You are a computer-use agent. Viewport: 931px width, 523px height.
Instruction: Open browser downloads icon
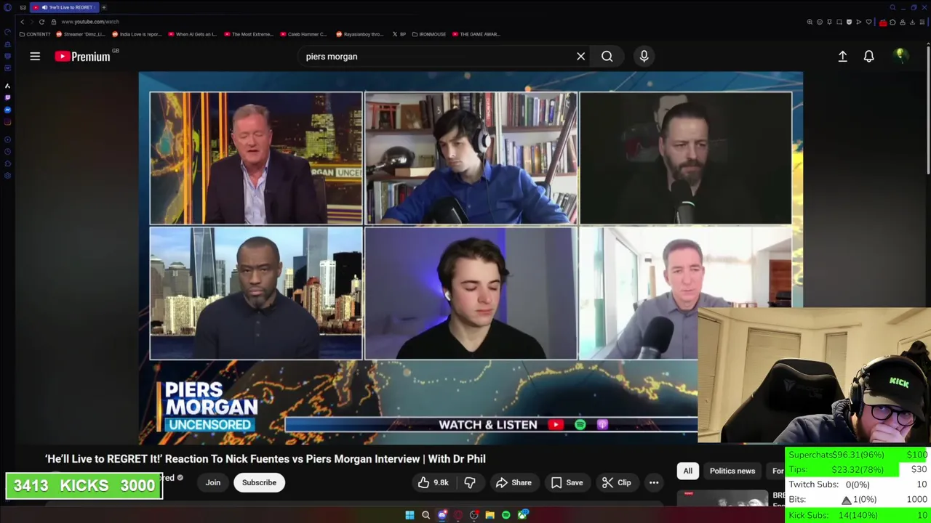coord(912,22)
